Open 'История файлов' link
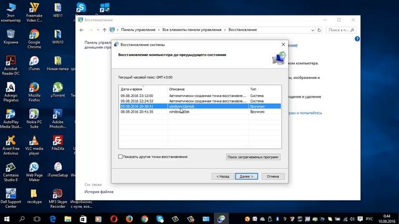 pos(99,192)
